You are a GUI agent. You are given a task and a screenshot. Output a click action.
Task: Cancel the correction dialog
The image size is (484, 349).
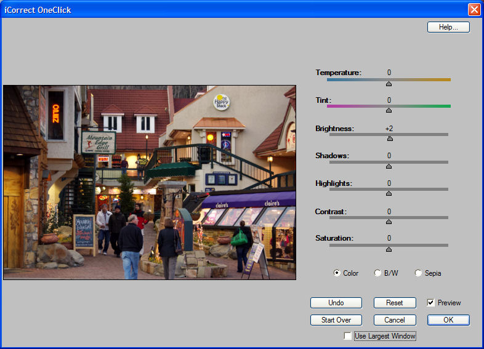click(x=395, y=320)
